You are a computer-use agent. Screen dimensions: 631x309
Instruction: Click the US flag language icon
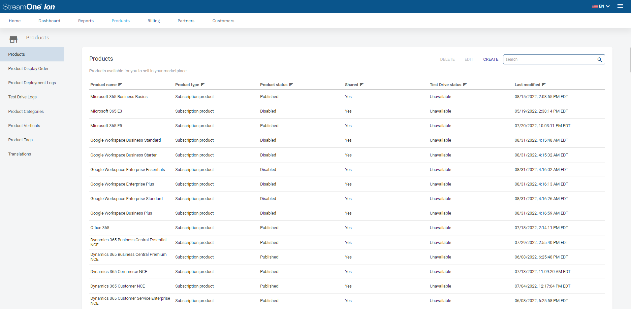[595, 6]
